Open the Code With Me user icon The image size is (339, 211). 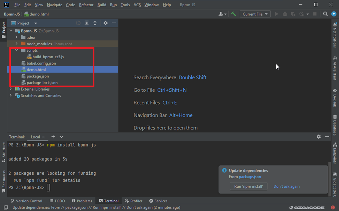222,14
